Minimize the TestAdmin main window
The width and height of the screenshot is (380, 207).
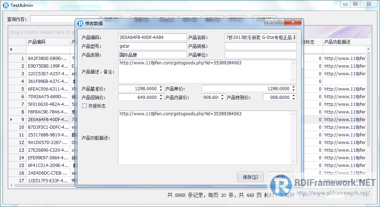coord(345,4)
